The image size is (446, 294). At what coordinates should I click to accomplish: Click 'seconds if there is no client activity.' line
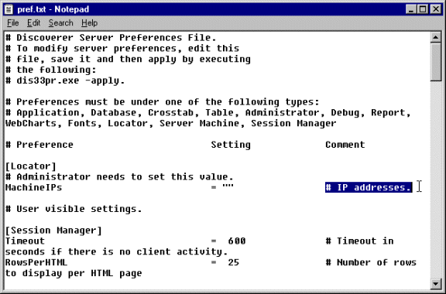click(x=117, y=252)
